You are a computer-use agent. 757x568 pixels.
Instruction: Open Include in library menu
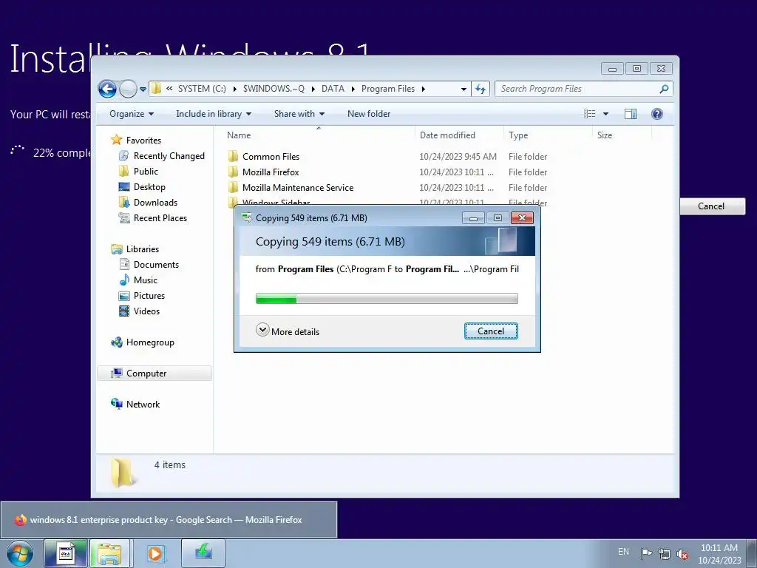(214, 114)
